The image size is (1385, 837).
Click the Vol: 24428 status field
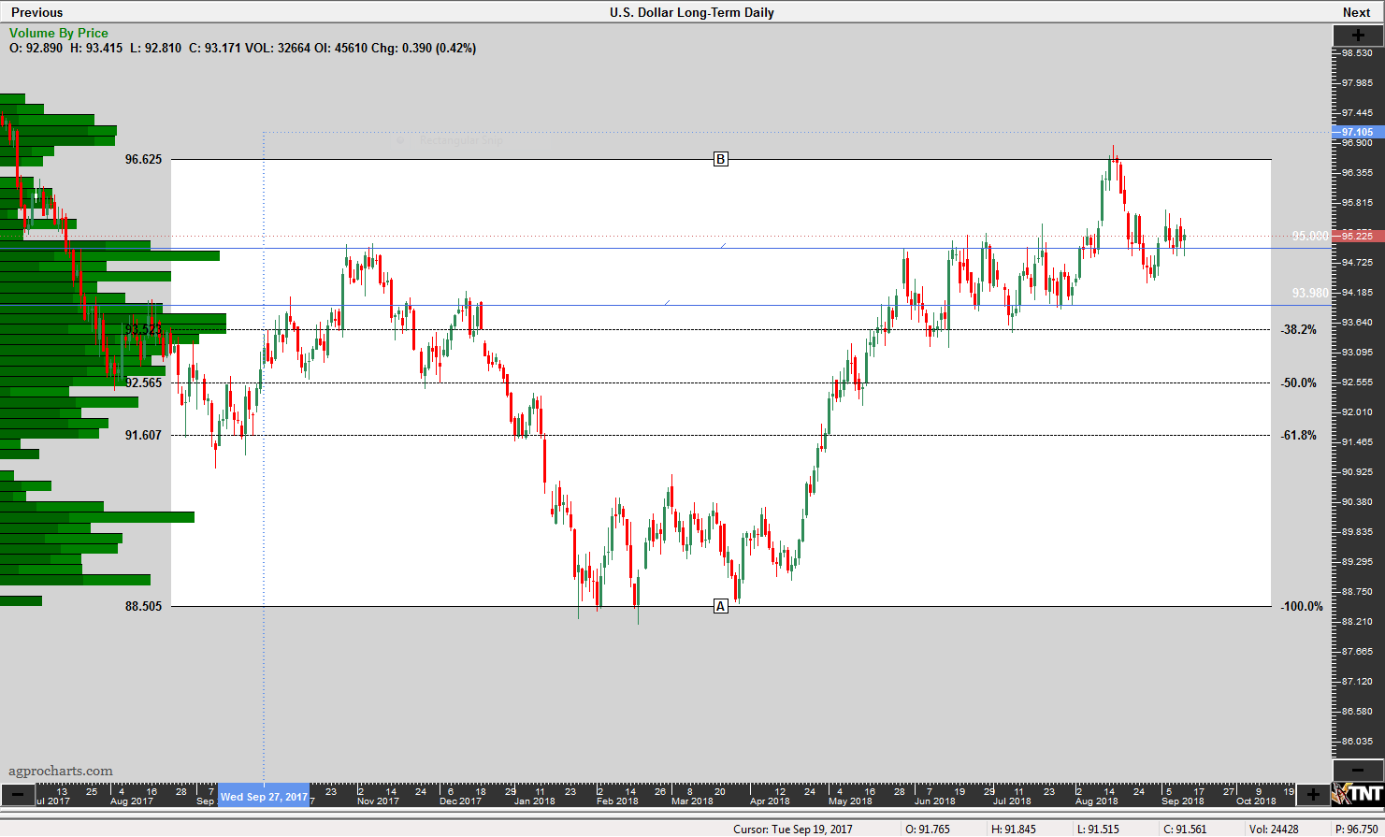point(1275,829)
